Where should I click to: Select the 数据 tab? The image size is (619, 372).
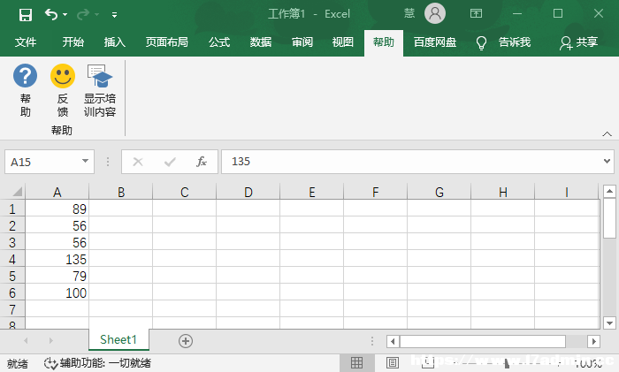[x=261, y=42]
